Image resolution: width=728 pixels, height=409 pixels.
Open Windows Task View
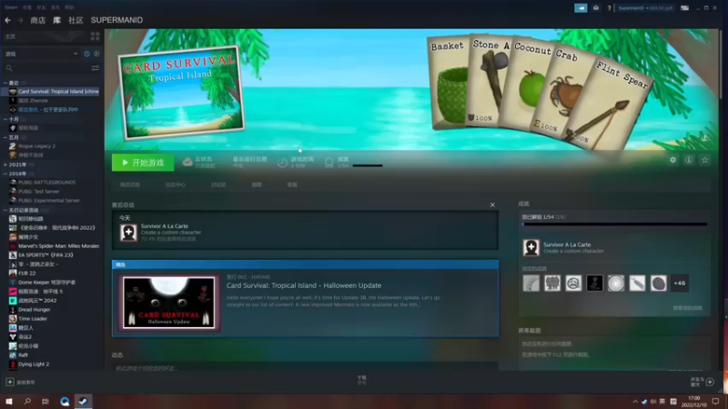pos(45,401)
